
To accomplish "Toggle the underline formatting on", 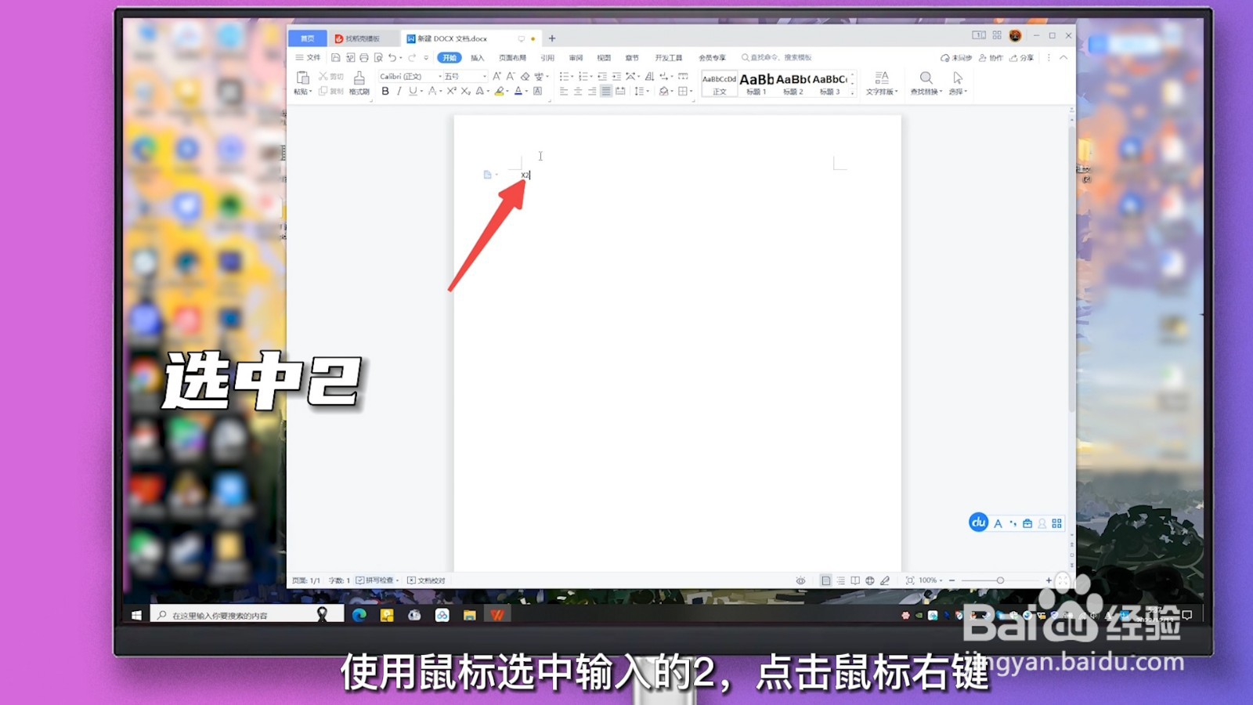I will [412, 91].
